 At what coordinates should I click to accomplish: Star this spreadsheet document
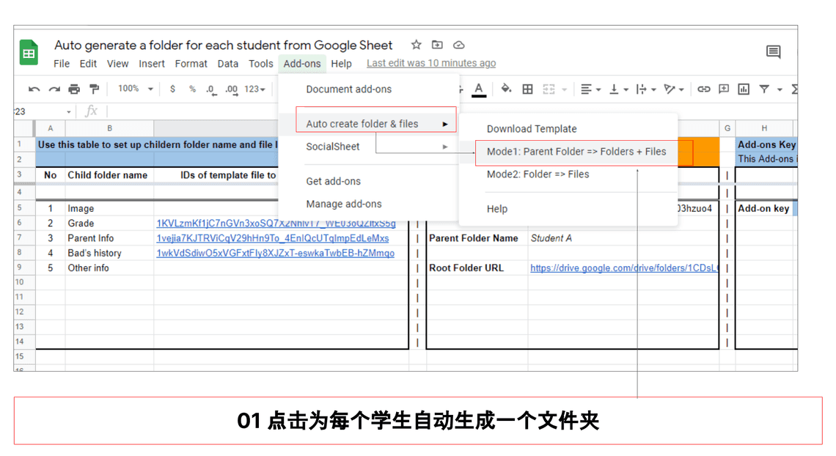pos(416,45)
